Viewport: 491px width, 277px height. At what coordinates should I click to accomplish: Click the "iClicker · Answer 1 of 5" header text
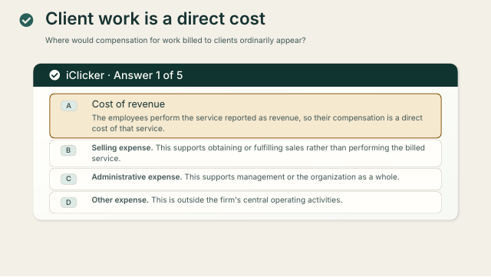[124, 75]
